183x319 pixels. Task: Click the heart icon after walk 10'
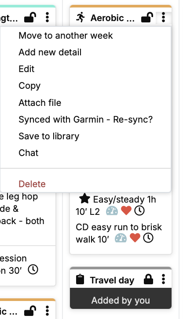click(135, 238)
